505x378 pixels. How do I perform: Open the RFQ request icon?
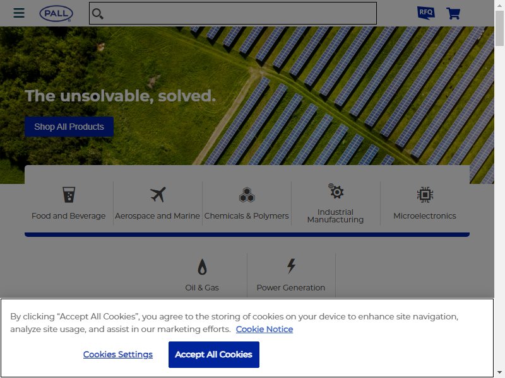coord(425,13)
